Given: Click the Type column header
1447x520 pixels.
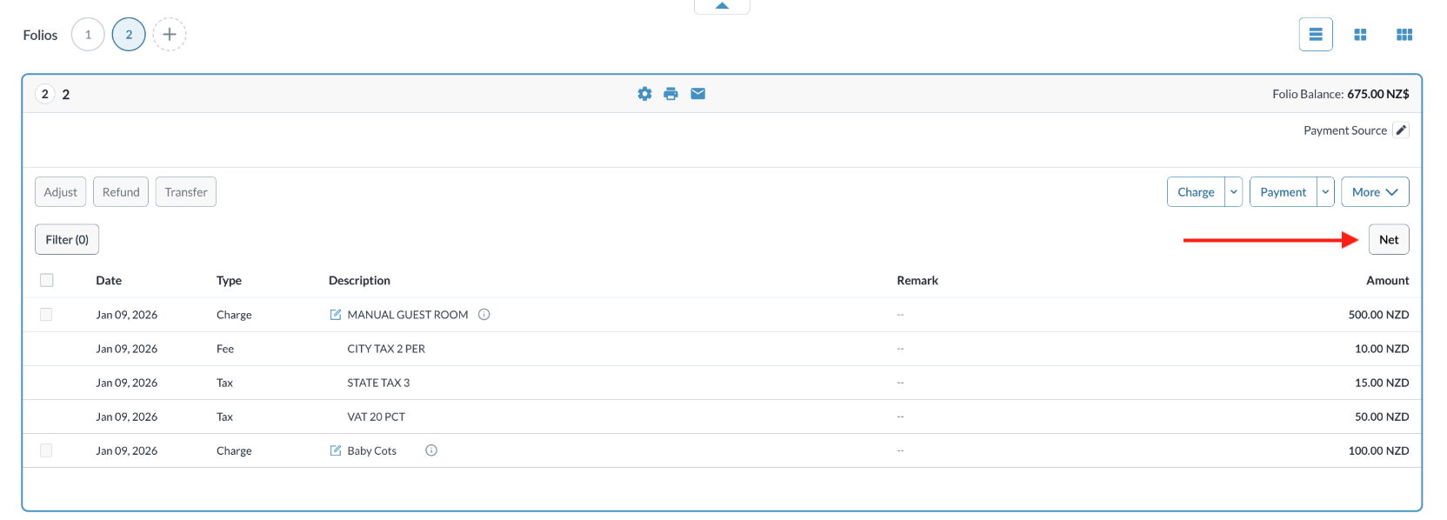Looking at the screenshot, I should pyautogui.click(x=229, y=280).
